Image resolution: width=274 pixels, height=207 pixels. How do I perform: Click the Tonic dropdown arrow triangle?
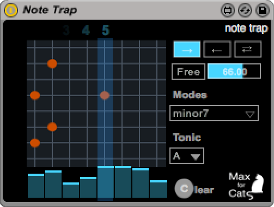196,157
